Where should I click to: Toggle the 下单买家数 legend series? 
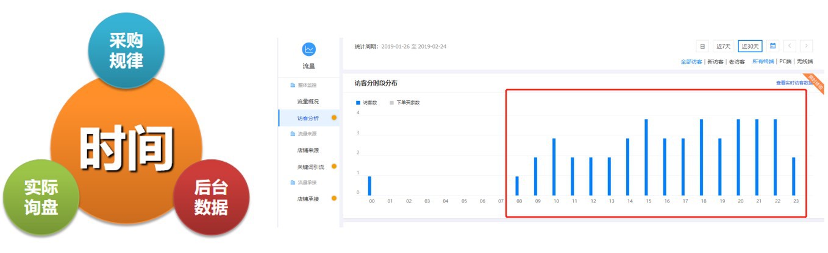(405, 103)
